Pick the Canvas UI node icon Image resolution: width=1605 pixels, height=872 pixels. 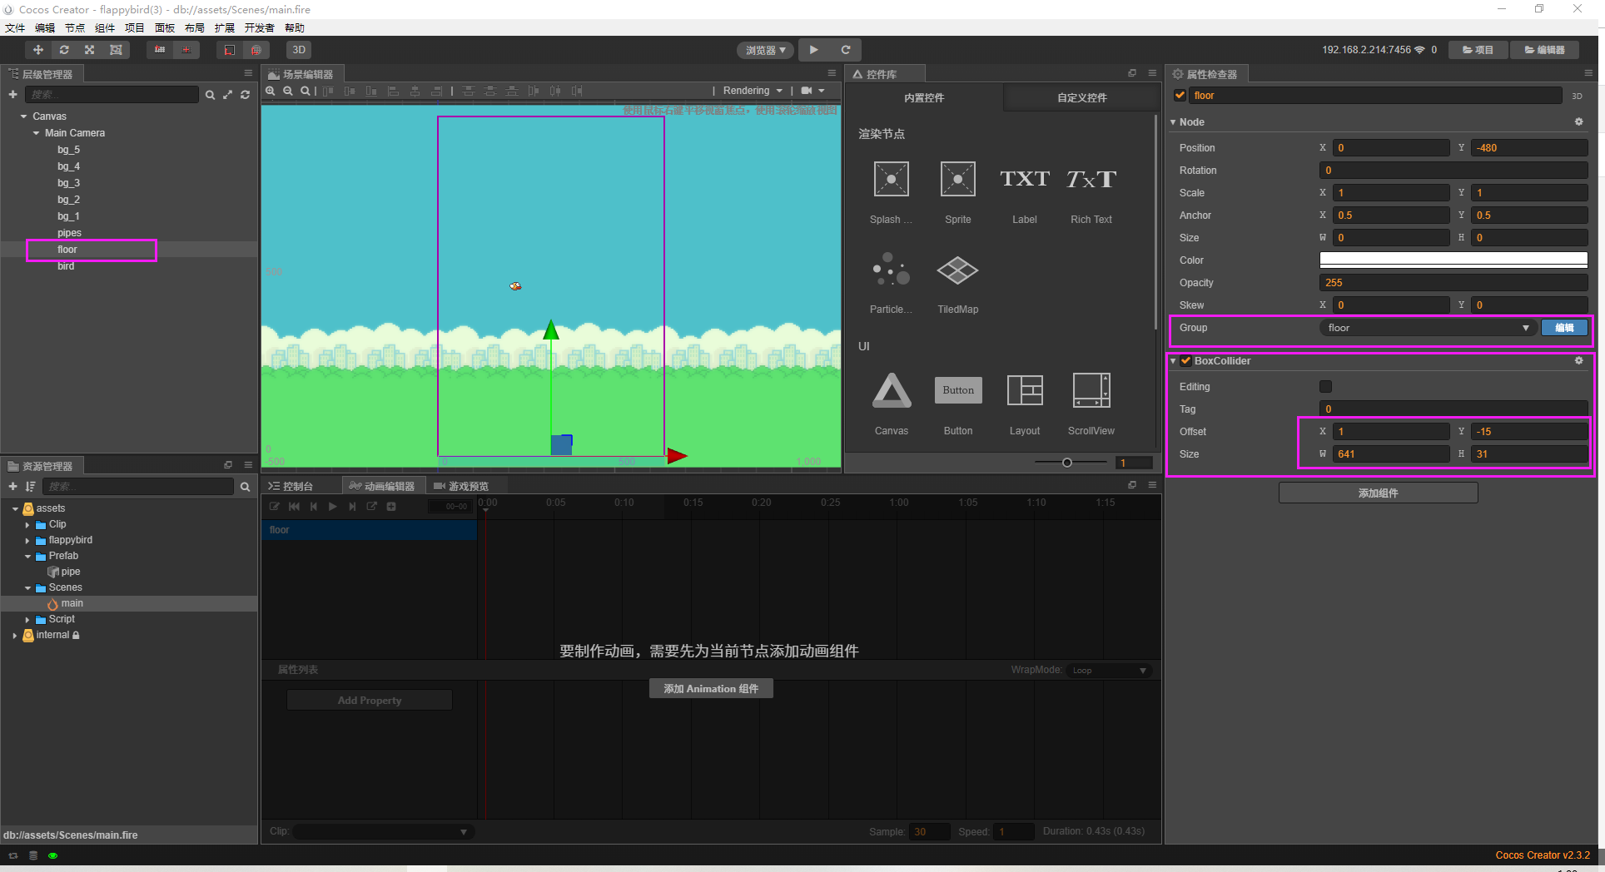(x=891, y=390)
